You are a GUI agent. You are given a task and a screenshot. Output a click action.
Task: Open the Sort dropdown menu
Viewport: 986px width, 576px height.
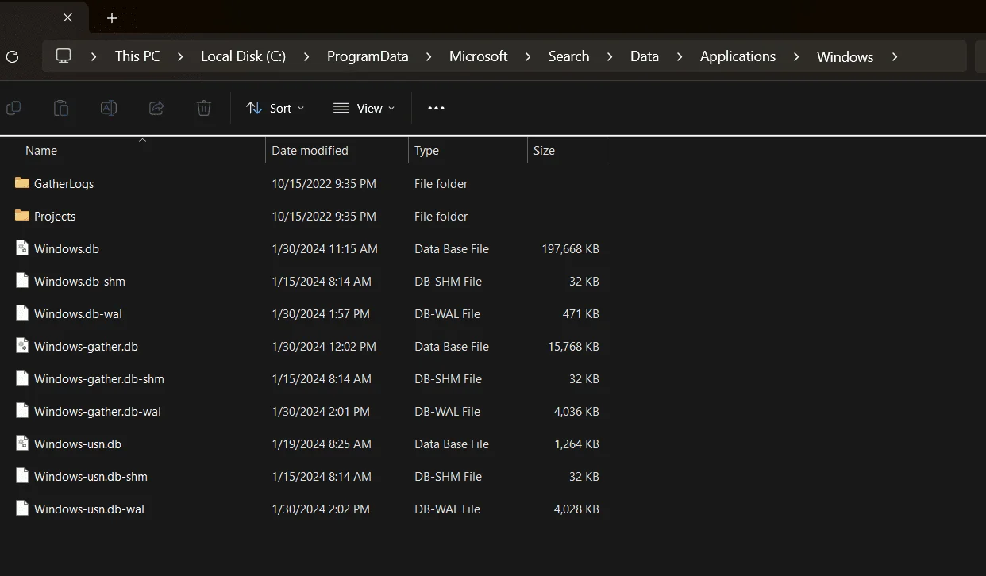point(275,108)
